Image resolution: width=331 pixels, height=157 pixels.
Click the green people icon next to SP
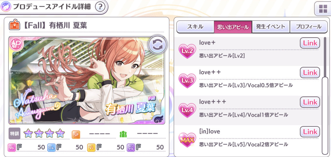coord(123,134)
